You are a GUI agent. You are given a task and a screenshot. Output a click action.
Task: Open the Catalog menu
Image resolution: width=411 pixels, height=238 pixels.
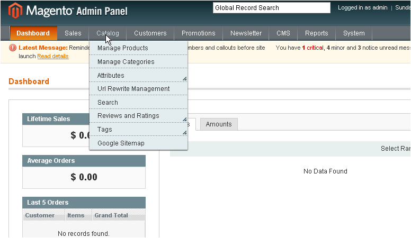tap(108, 33)
